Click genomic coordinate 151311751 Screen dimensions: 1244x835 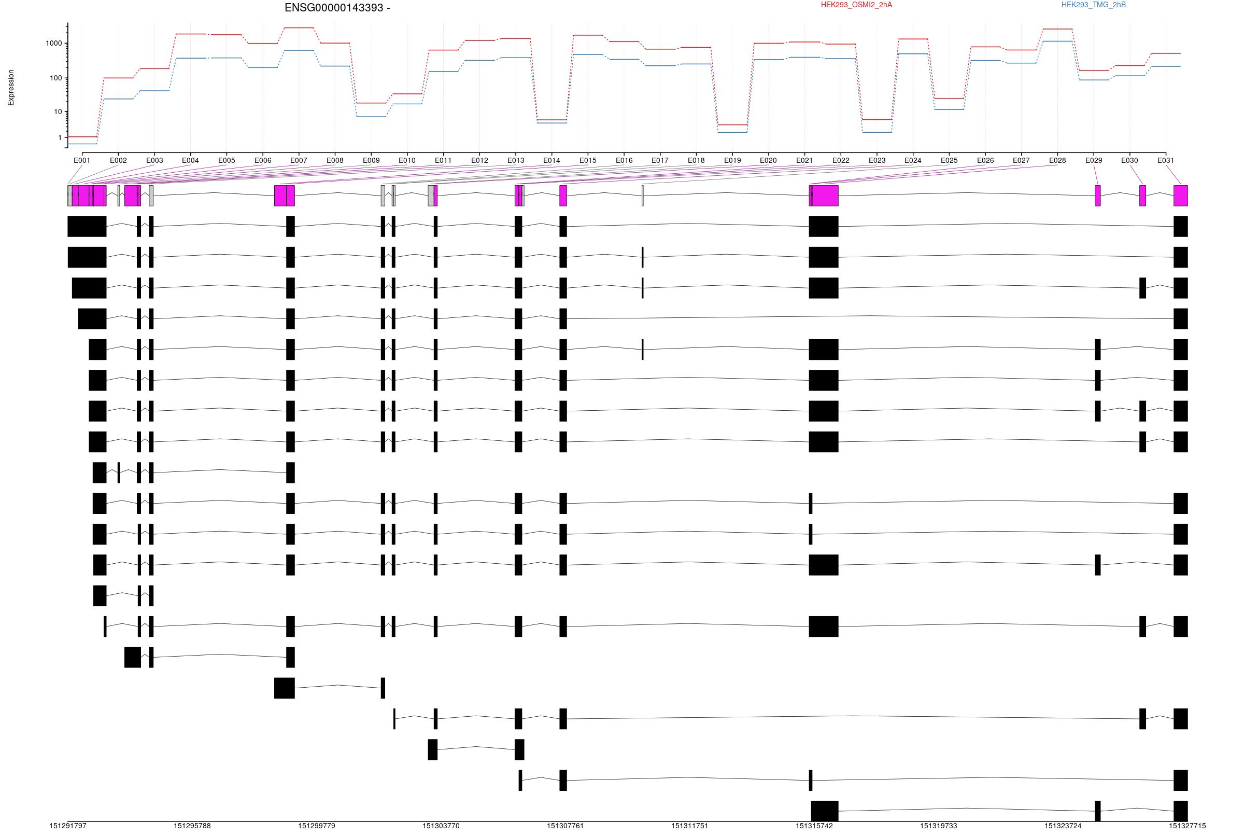click(x=689, y=826)
